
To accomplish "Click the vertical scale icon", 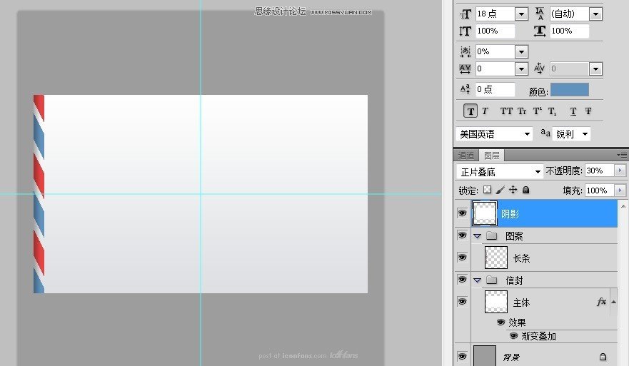I will (x=465, y=31).
